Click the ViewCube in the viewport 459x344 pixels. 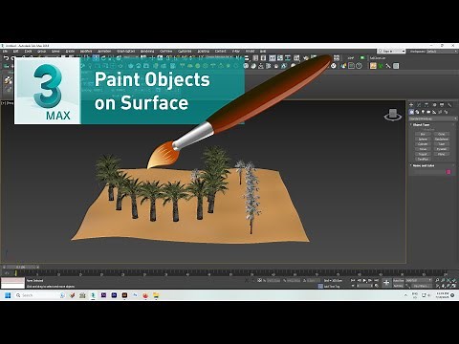coord(393,115)
